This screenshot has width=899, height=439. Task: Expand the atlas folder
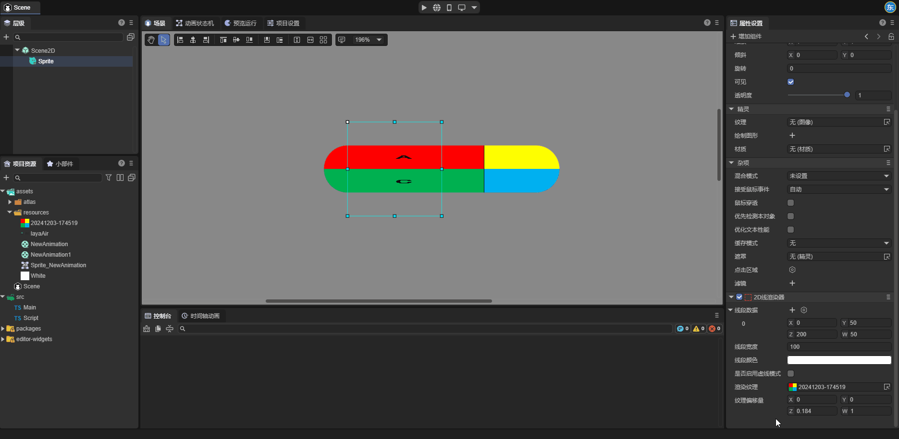tap(10, 202)
